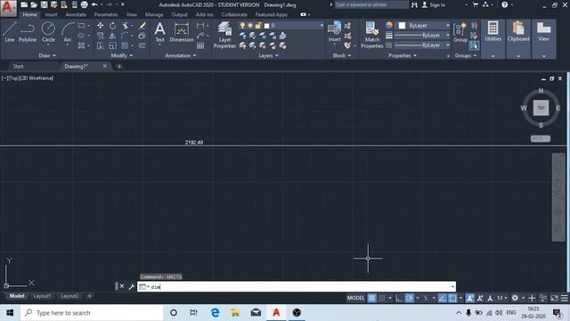Expand the Modify panel
The height and width of the screenshot is (321, 570).
[122, 55]
